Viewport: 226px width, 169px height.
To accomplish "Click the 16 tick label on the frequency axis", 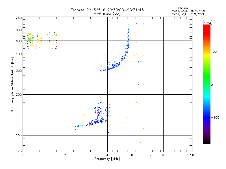I will point(192,155).
